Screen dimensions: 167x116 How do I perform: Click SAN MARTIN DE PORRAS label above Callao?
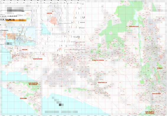[33, 84]
